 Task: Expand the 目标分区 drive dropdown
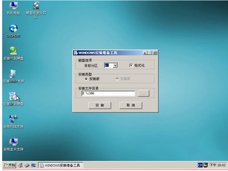point(115,66)
